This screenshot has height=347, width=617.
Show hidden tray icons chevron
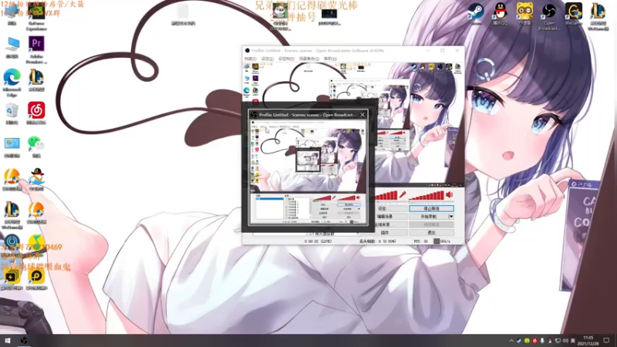(x=511, y=341)
